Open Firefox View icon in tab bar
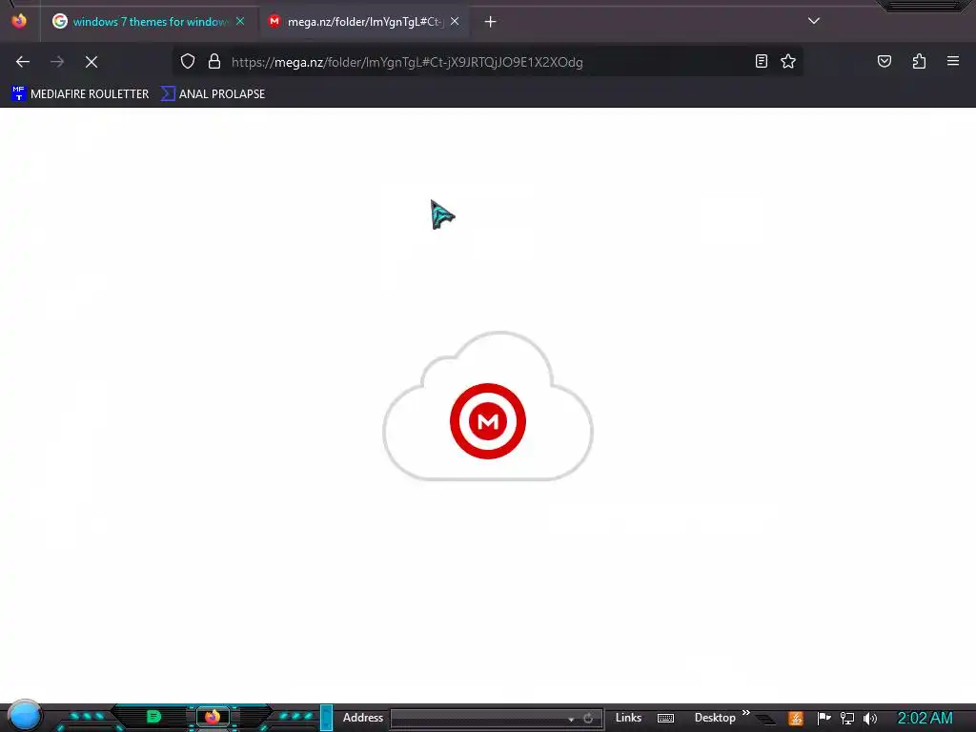 (x=19, y=21)
